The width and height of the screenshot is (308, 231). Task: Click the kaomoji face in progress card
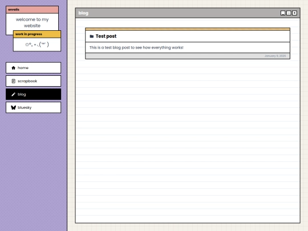click(x=37, y=44)
